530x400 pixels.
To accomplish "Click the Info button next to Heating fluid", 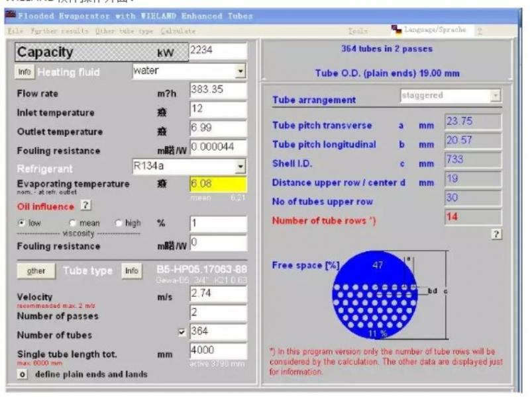I will 25,72.
